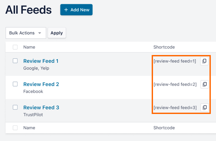Viewport: 216px width, 141px height.
Task: Open the Bulk Actions dropdown
Action: click(x=26, y=33)
